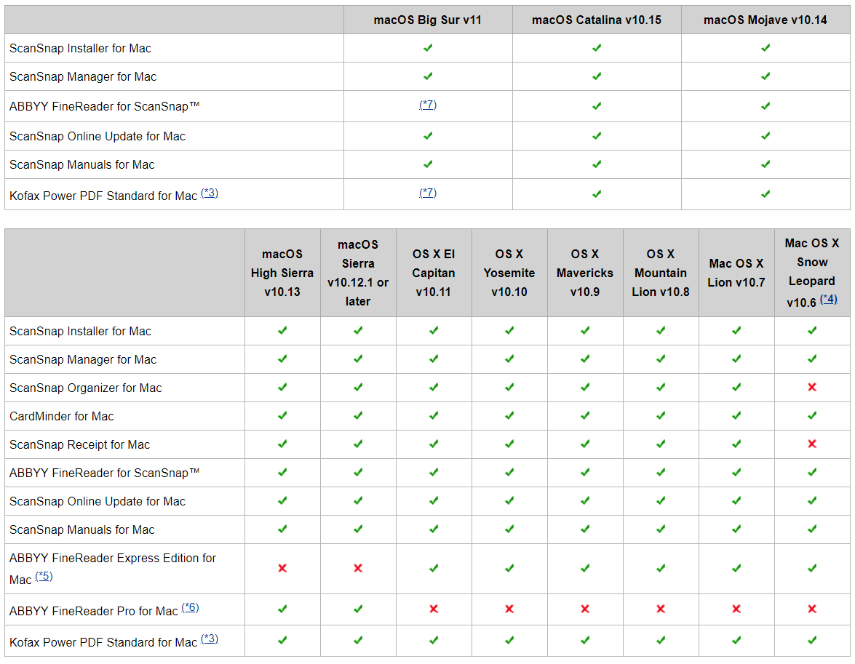Click the checkmark for FineReader Pro on High Sierra
The image size is (855, 664).
tap(282, 609)
